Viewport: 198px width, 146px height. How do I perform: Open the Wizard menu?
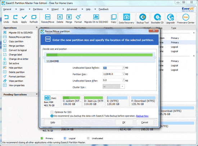[x=55, y=9]
